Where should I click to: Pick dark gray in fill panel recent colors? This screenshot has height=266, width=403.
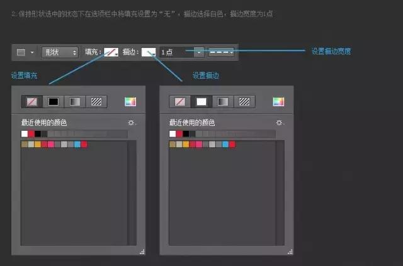(x=45, y=134)
